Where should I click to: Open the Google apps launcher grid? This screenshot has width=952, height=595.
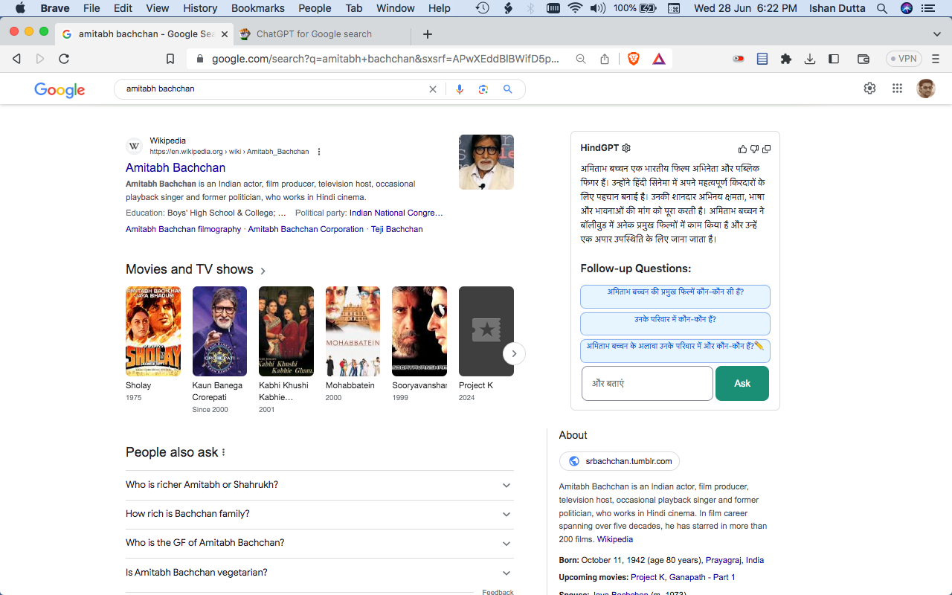[x=897, y=88]
